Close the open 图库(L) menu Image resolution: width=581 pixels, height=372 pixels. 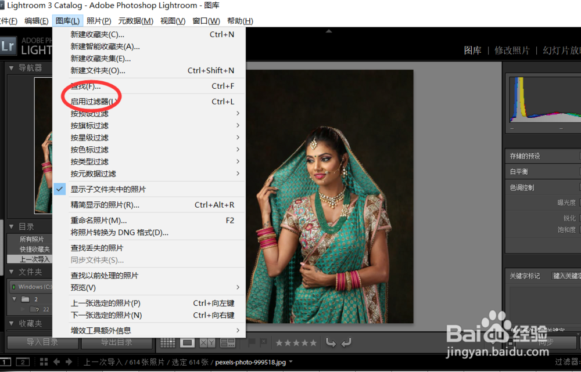pos(67,21)
